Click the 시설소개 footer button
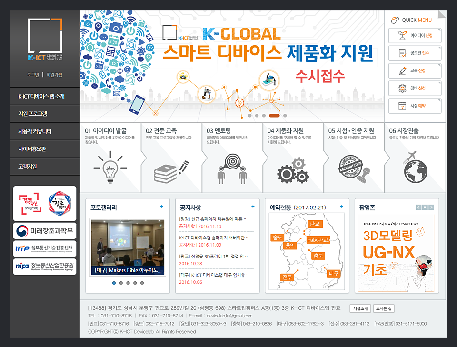This screenshot has width=457, height=347. [360, 308]
